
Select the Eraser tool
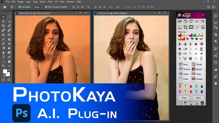click(9, 44)
